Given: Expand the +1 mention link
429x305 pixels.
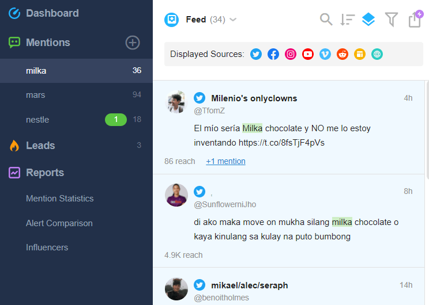Looking at the screenshot, I should coord(225,161).
